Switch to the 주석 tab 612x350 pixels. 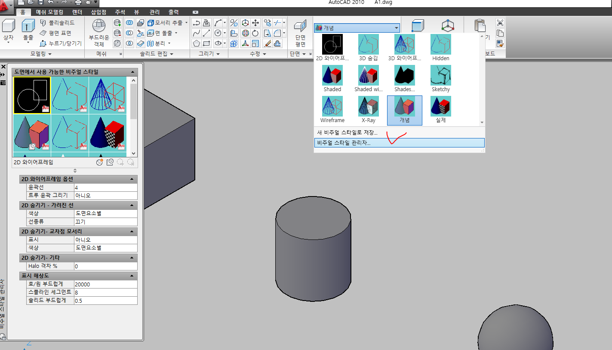120,12
